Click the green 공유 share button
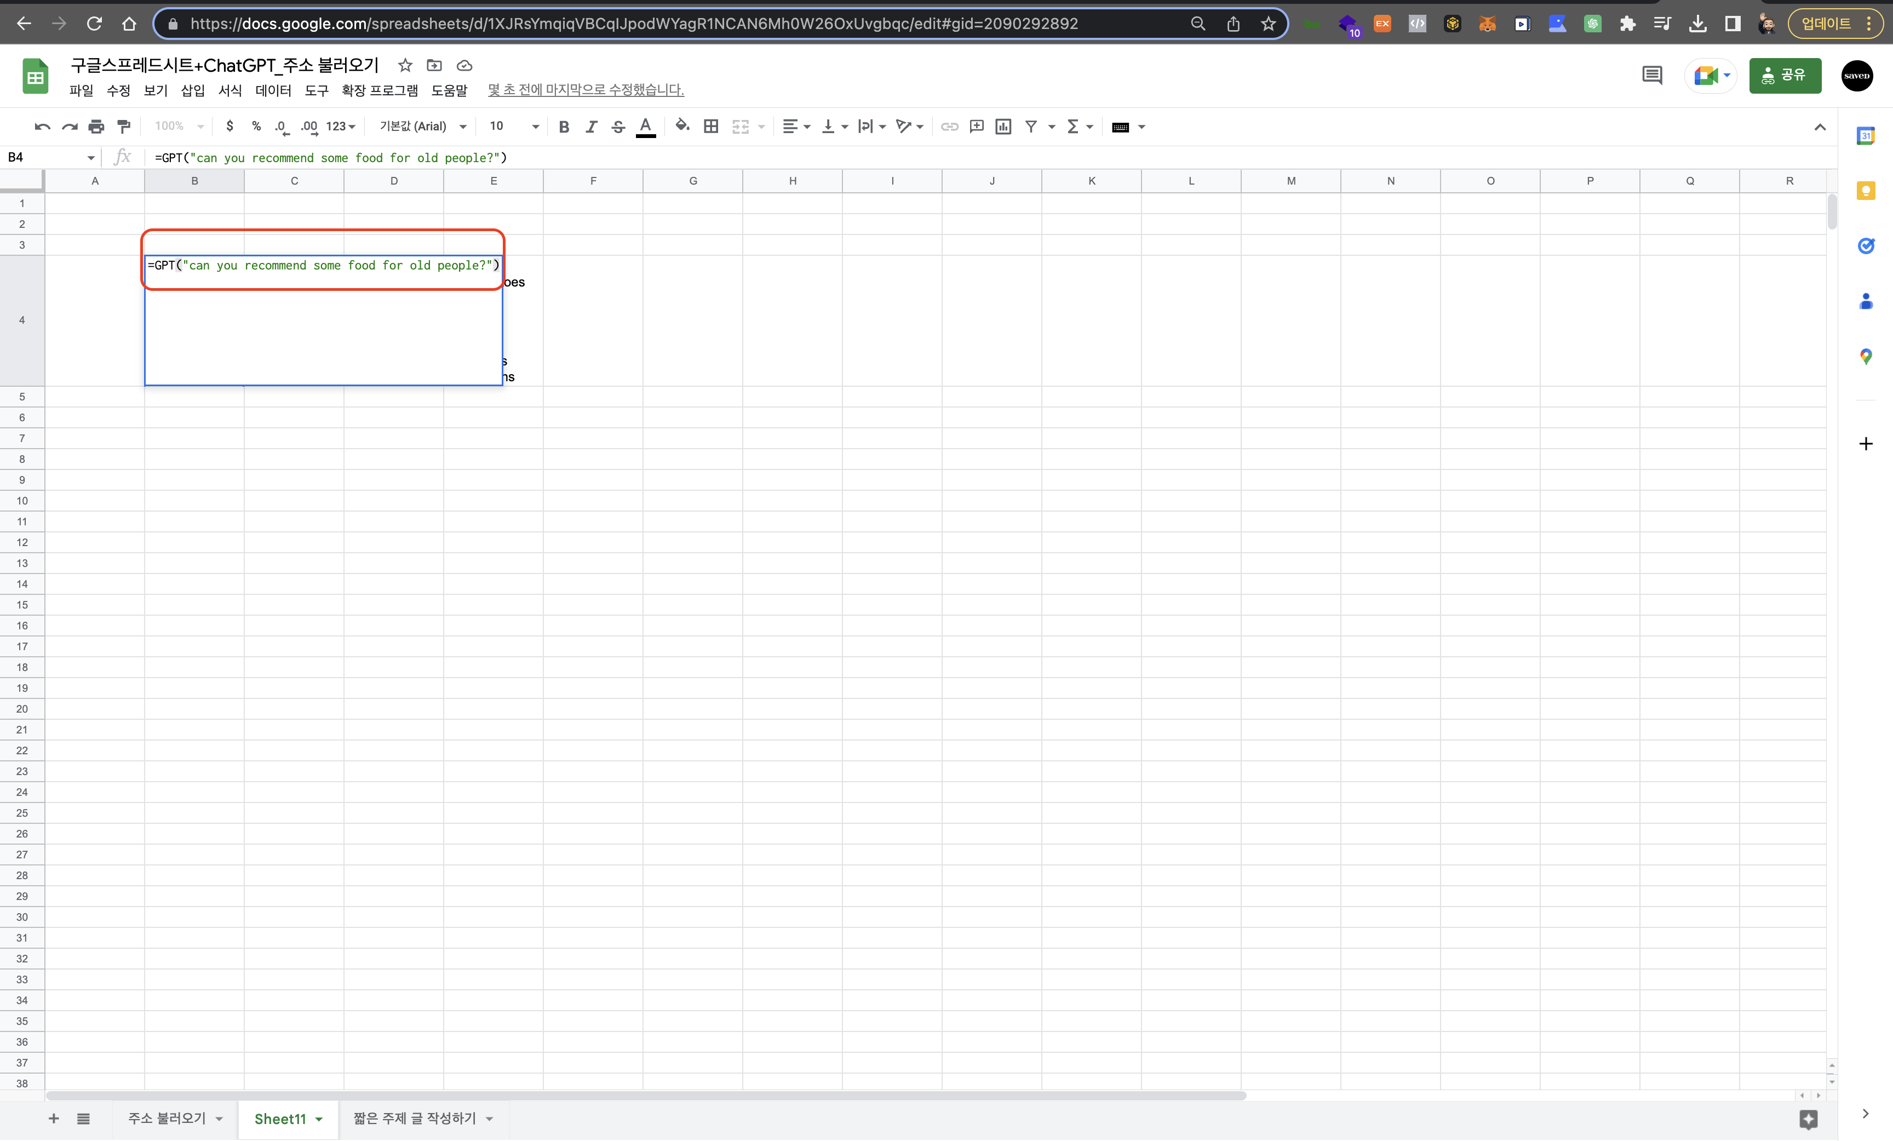The image size is (1893, 1141). (1785, 75)
